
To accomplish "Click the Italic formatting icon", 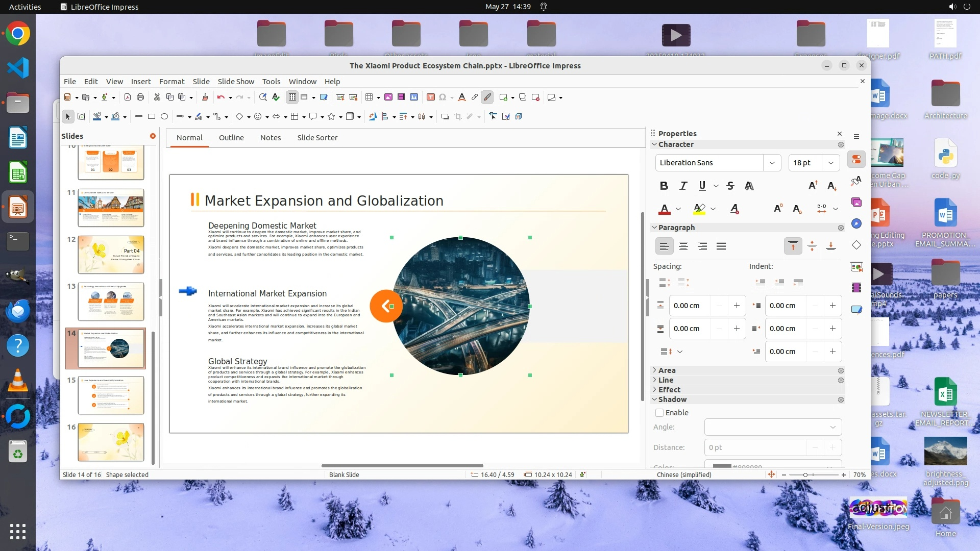I will click(683, 186).
